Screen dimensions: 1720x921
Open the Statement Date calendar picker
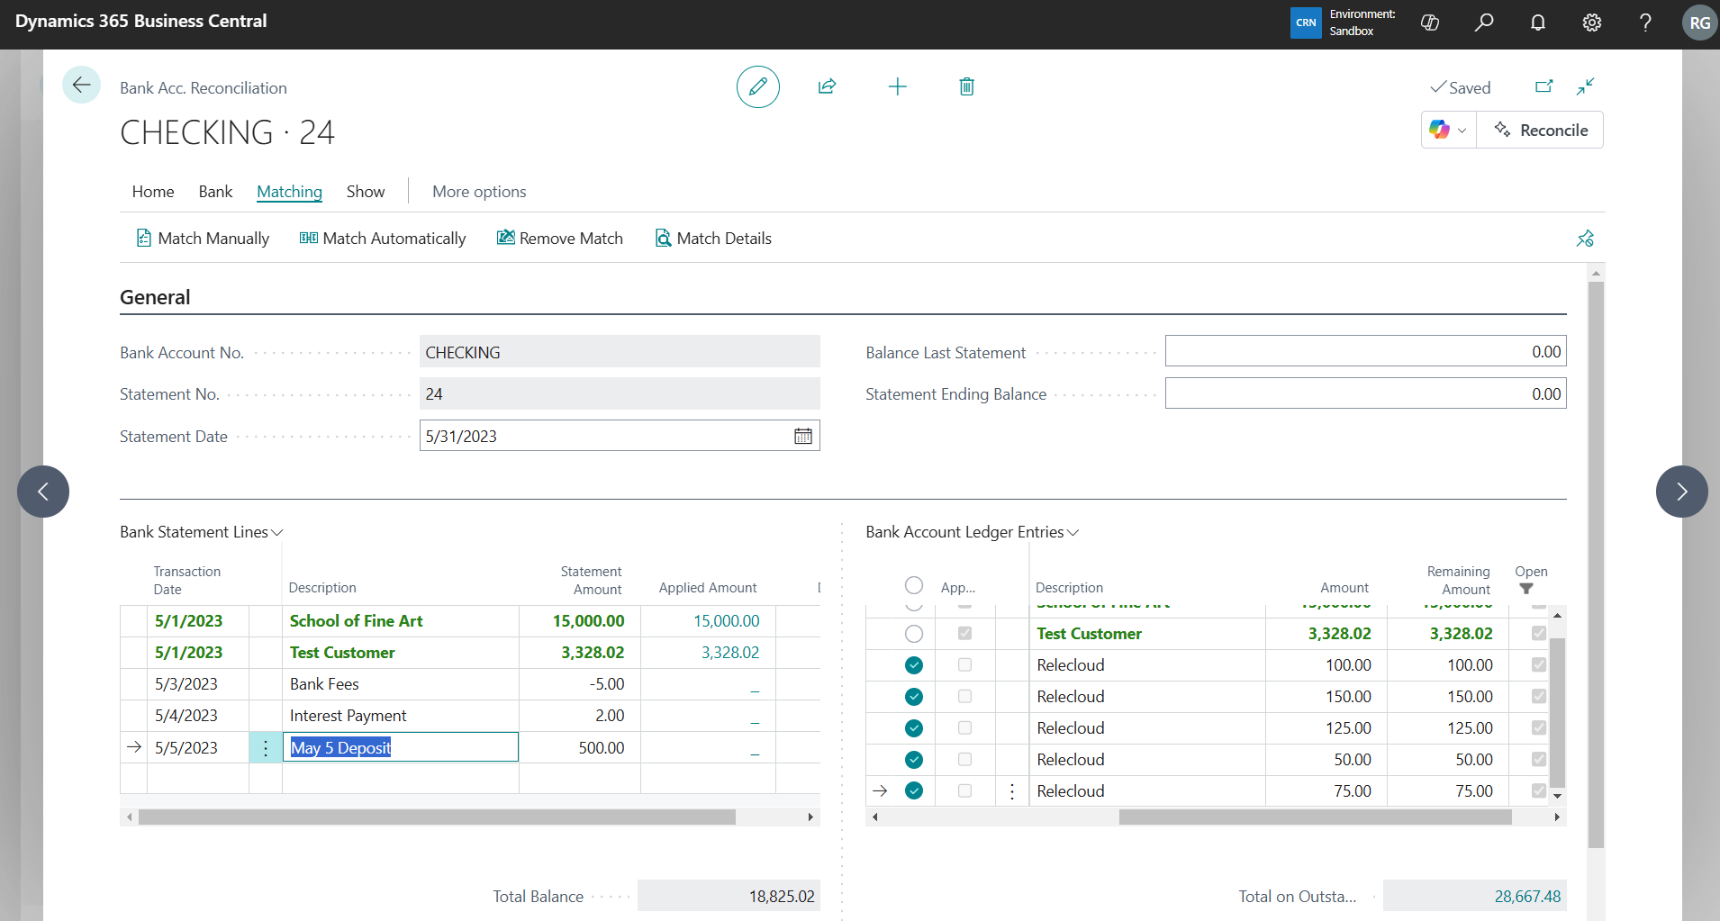[803, 436]
